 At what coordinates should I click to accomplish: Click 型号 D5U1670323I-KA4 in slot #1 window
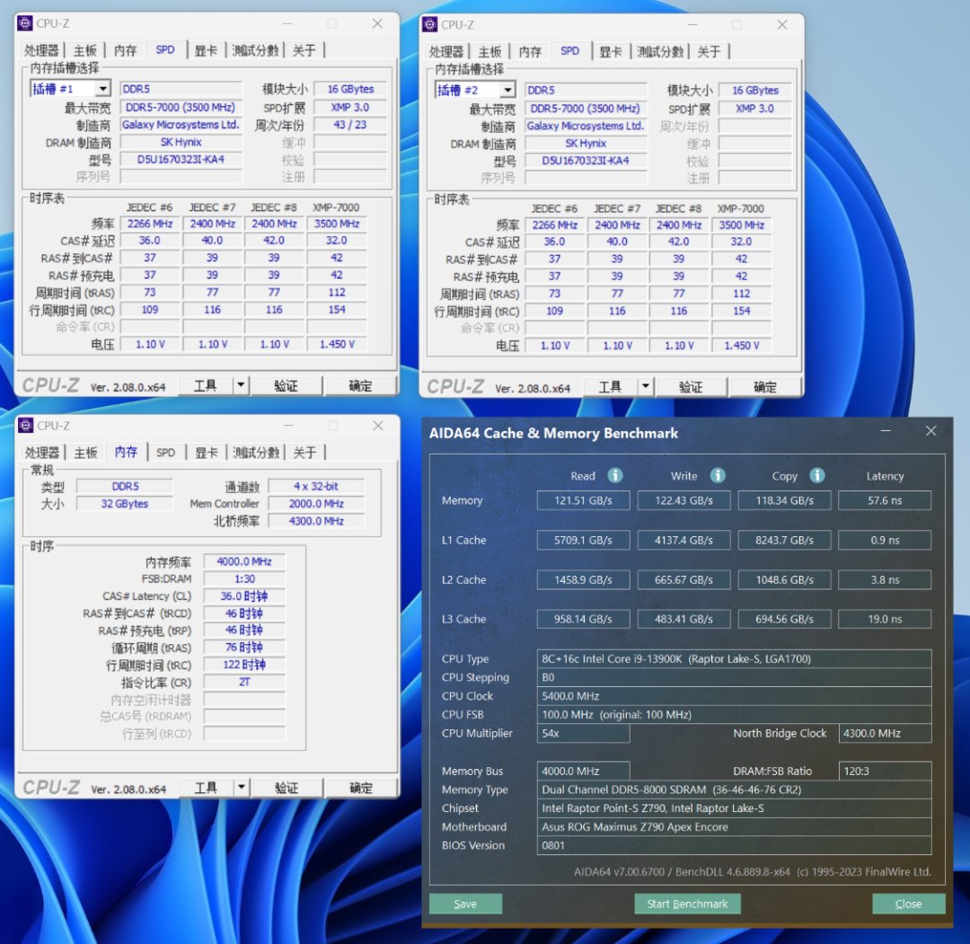181,160
